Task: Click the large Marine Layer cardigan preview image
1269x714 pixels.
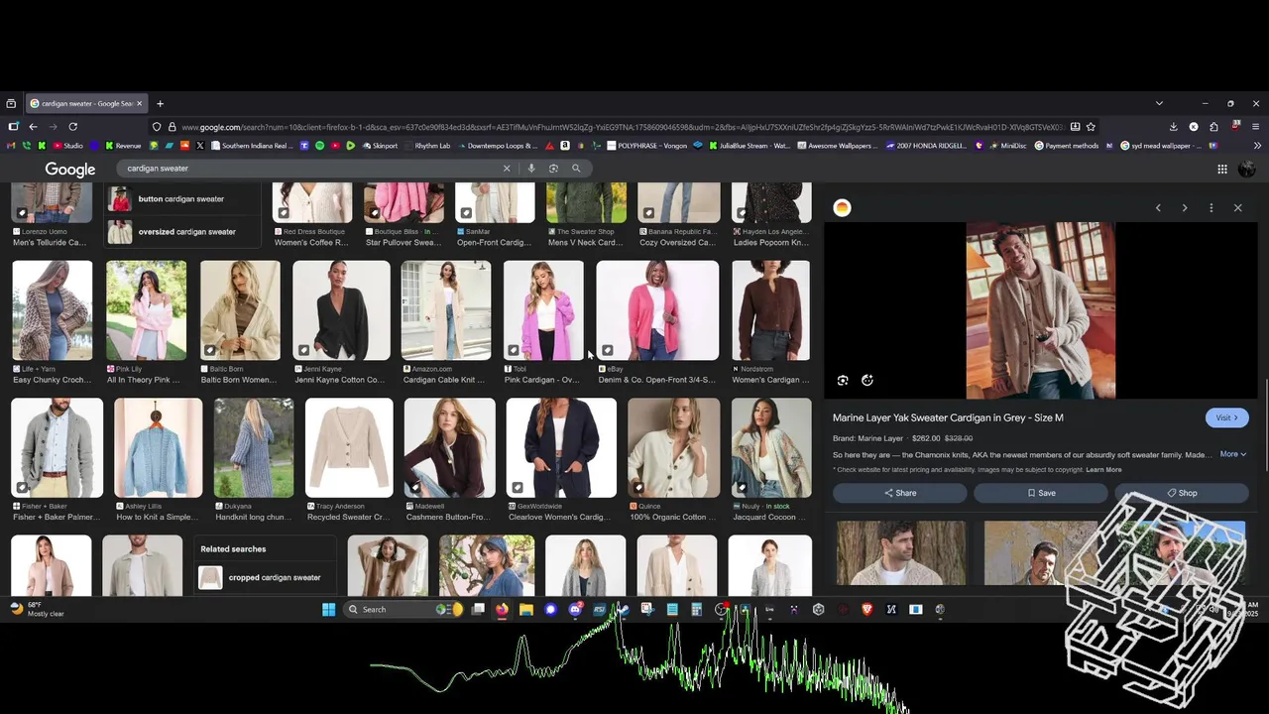Action: [1041, 310]
